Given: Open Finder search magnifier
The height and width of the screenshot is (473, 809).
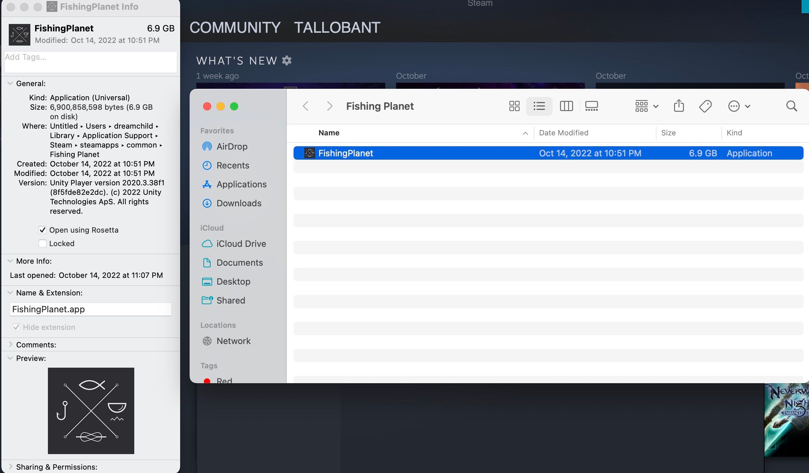Looking at the screenshot, I should point(791,106).
